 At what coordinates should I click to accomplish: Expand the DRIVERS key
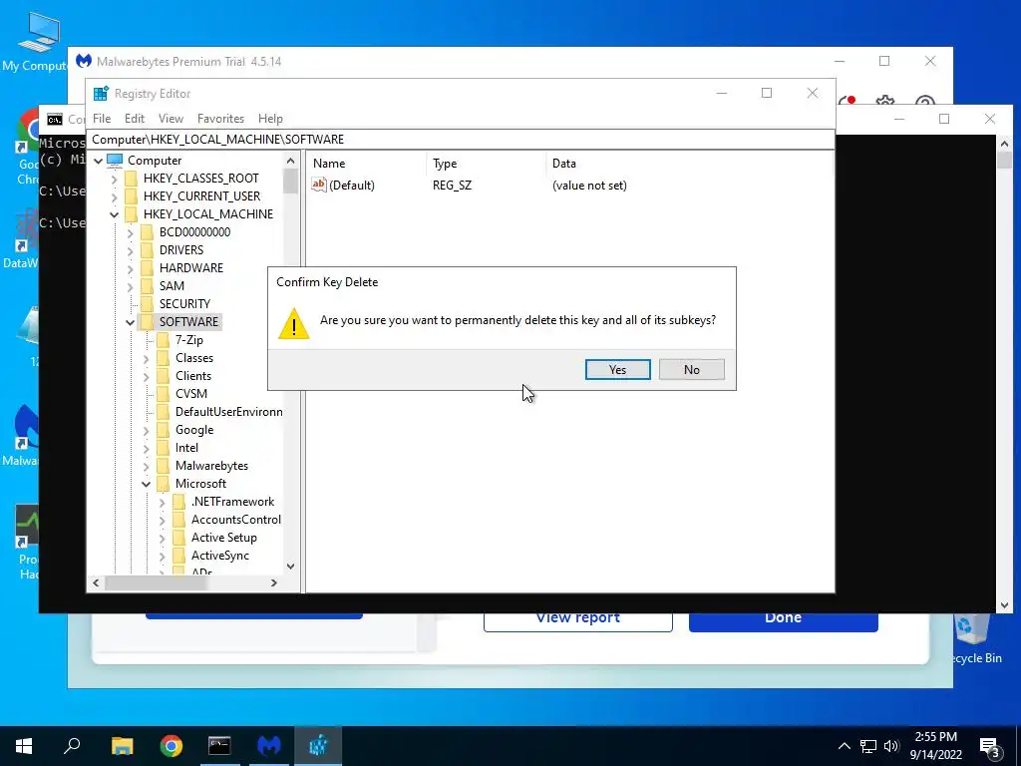(131, 250)
